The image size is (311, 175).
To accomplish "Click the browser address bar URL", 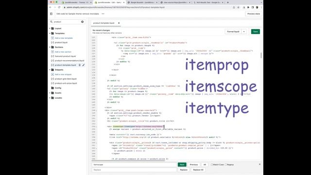I will coord(116,7).
